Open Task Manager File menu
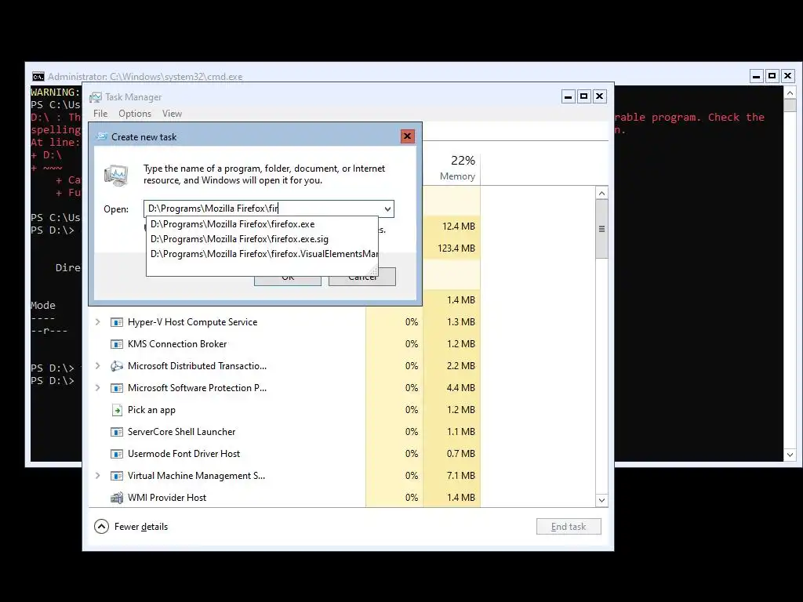 pos(100,114)
